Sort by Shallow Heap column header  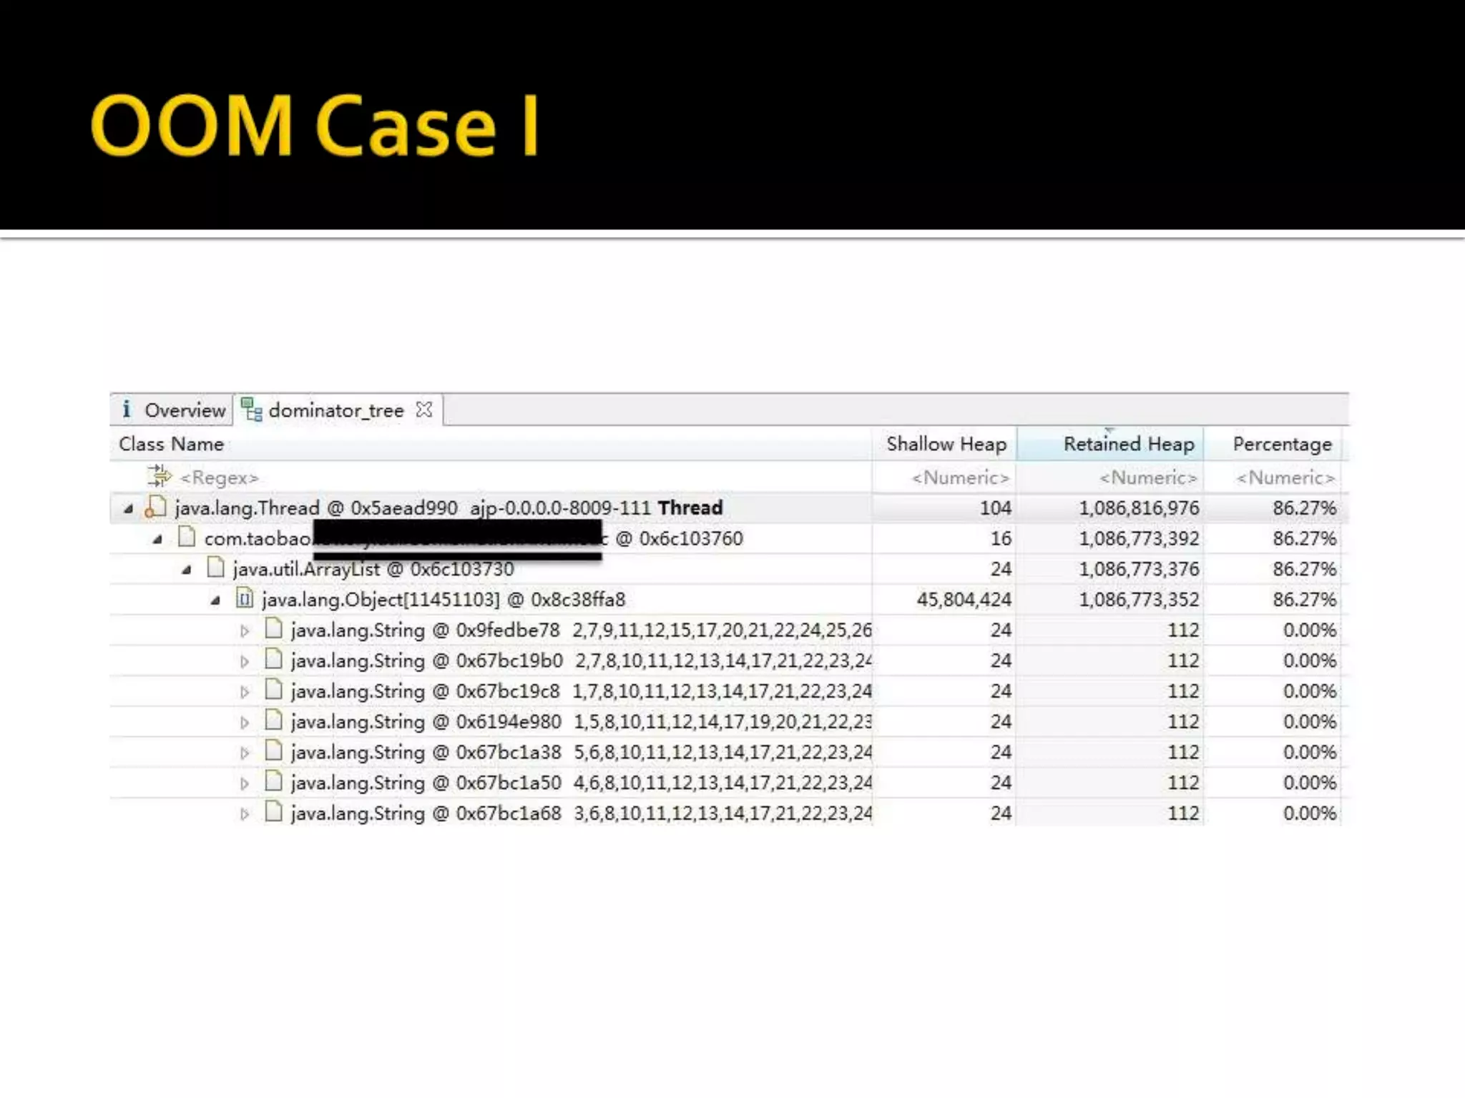(946, 444)
